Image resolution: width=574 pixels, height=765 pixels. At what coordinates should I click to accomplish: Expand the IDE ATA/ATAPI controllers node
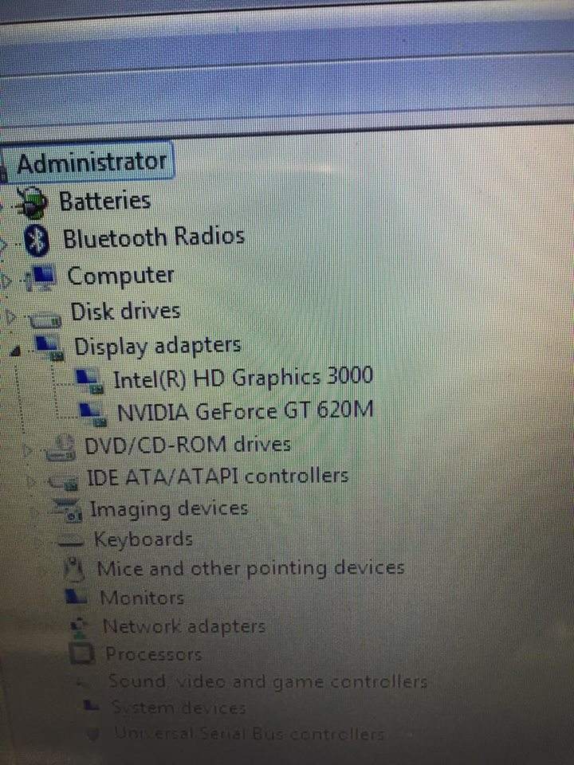point(32,482)
